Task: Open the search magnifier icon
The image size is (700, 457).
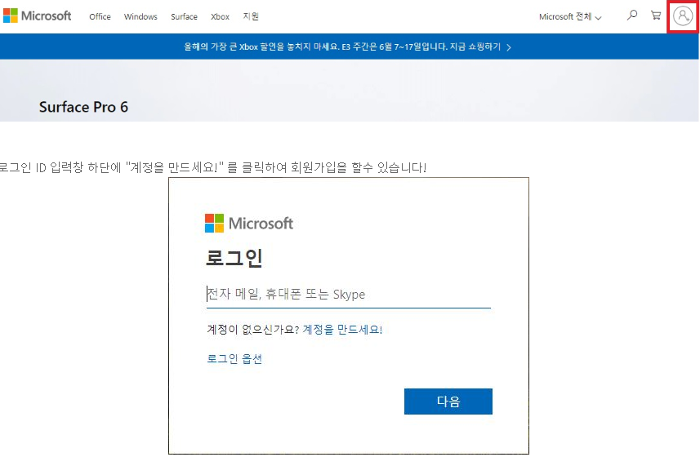Action: point(631,16)
